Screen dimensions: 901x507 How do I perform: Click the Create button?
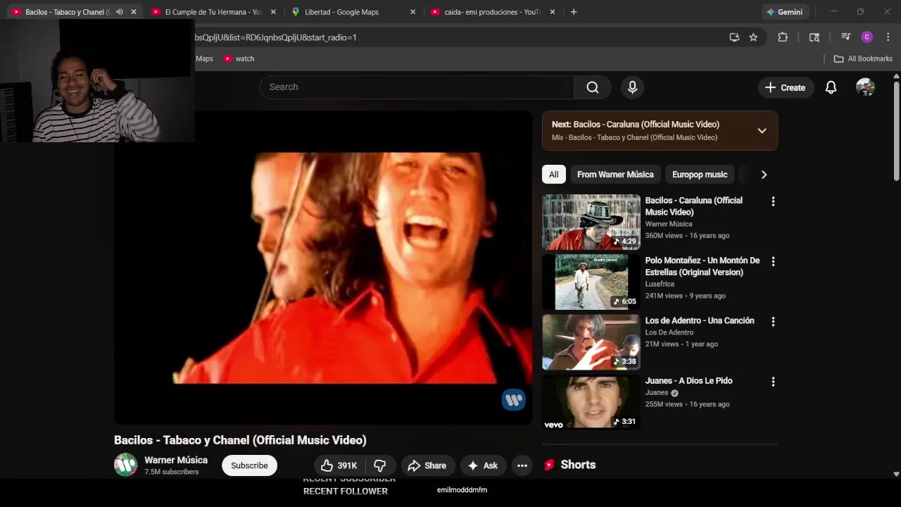point(785,87)
